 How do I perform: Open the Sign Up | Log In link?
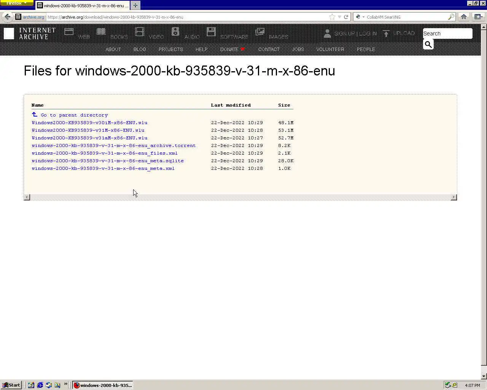[355, 34]
